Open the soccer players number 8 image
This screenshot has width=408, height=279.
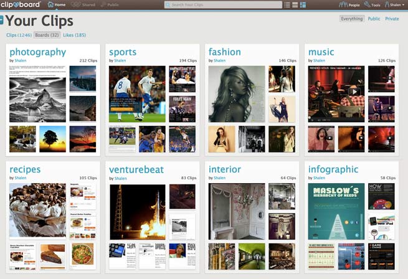tap(137, 94)
